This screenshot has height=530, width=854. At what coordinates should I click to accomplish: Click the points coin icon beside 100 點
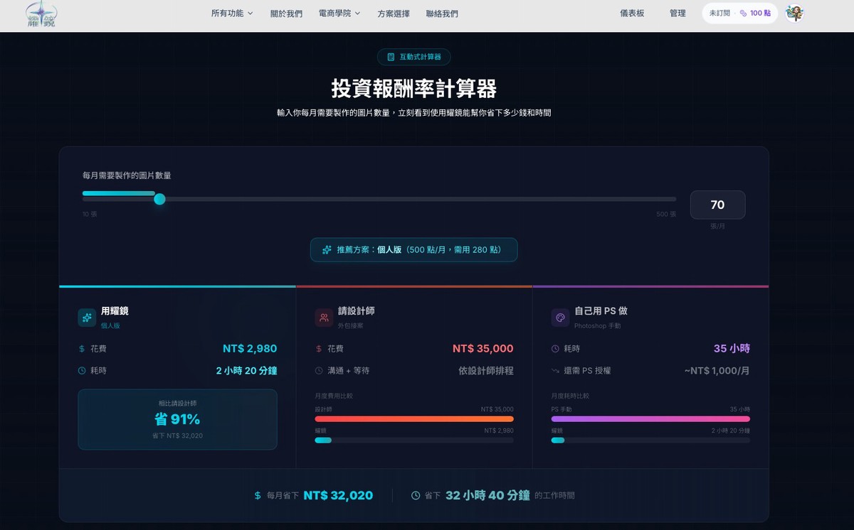click(743, 13)
